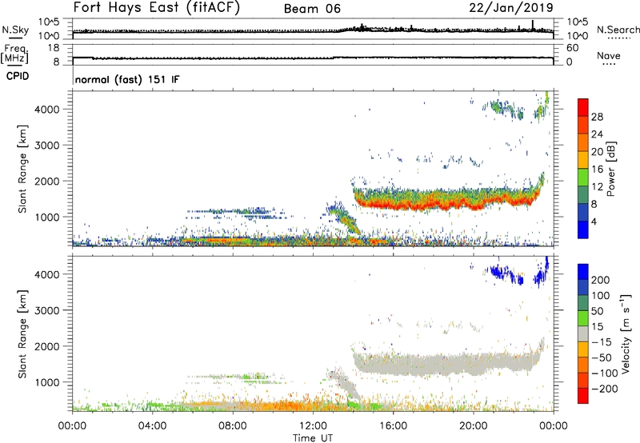Click the '16:00' time axis tick label
The image size is (640, 443).
coord(393,426)
